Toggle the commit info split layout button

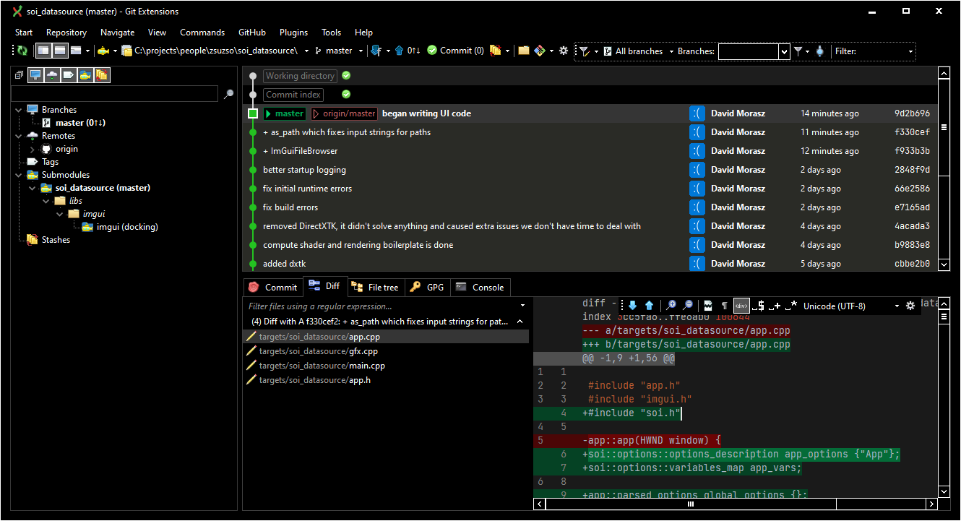point(60,51)
